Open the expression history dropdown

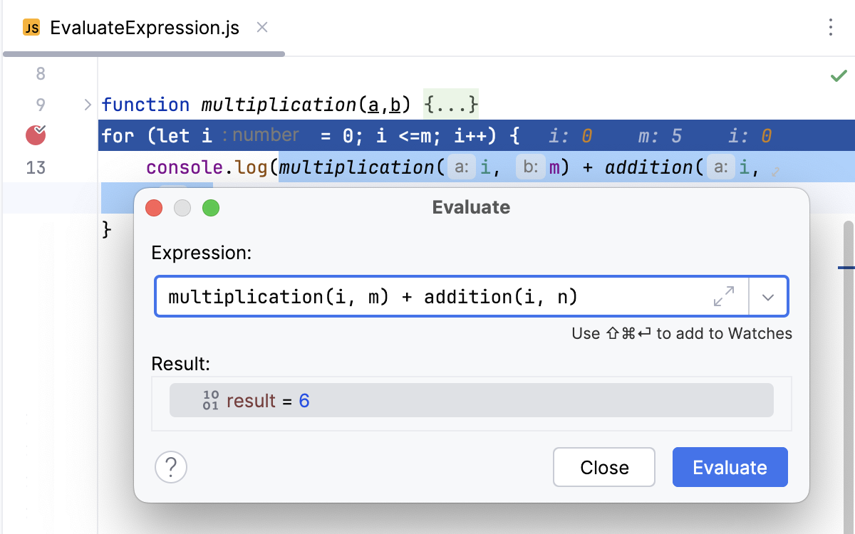[769, 296]
